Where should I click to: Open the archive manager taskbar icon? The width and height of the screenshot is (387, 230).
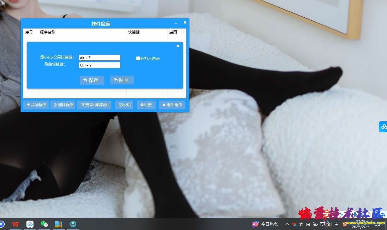coord(59,224)
